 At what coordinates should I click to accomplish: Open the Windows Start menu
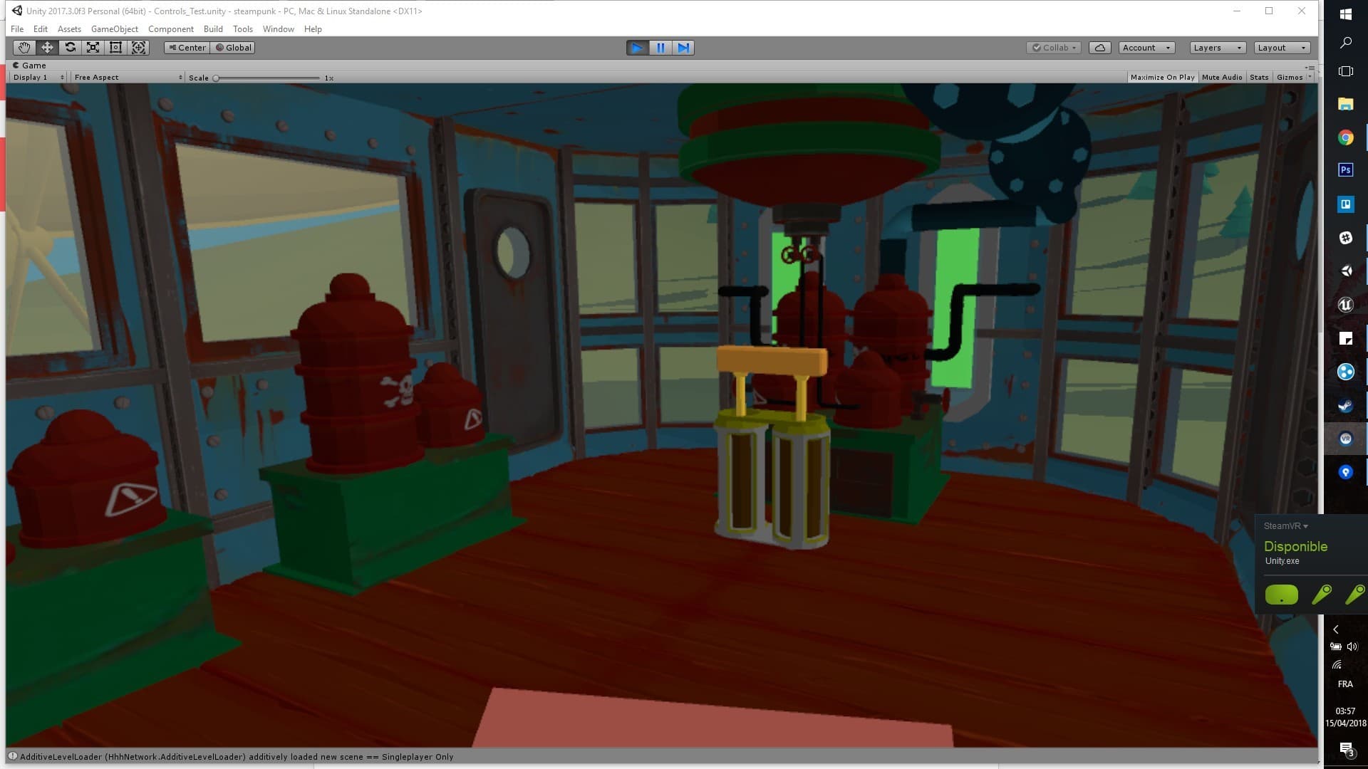[x=1346, y=14]
